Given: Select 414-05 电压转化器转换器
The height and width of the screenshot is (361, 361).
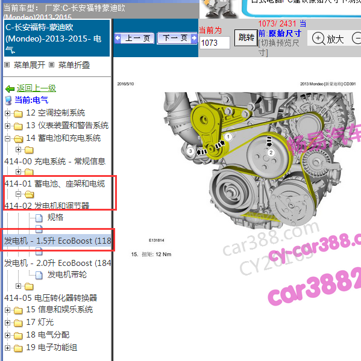Looking at the screenshot, I should [51, 298].
